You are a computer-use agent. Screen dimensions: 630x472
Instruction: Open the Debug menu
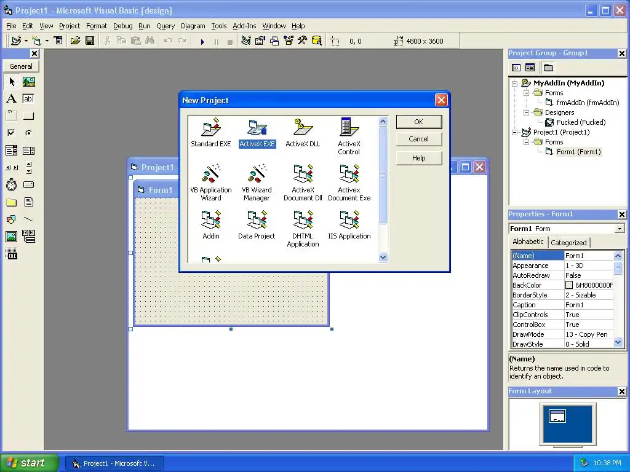tap(122, 26)
